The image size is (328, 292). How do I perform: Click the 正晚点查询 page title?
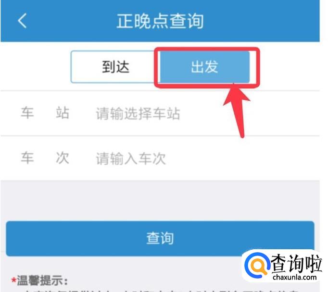[160, 21]
